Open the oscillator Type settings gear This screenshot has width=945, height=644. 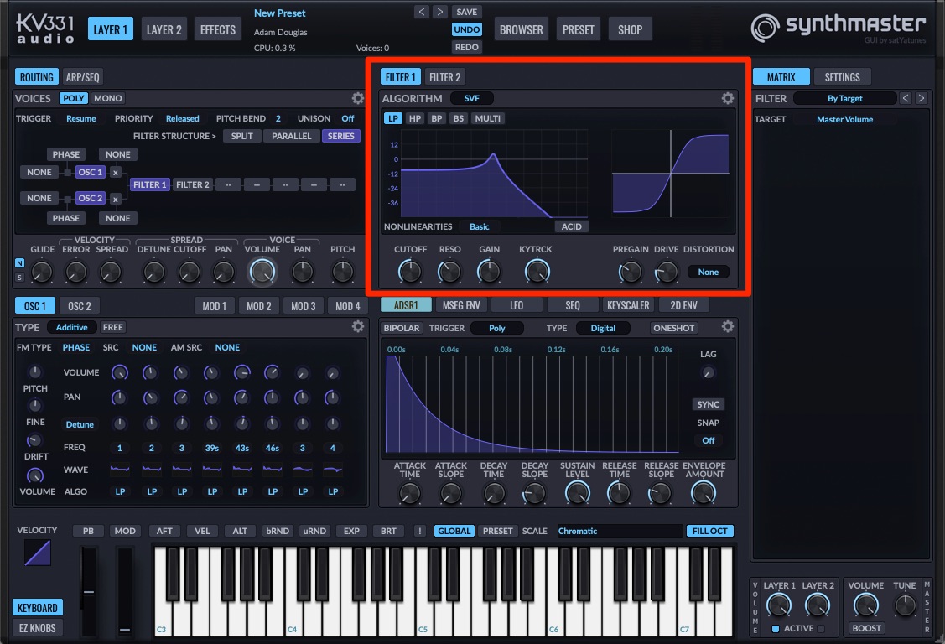(x=358, y=326)
